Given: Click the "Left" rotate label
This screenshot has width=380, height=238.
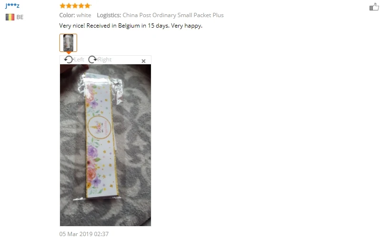Looking at the screenshot, I should pyautogui.click(x=79, y=59).
